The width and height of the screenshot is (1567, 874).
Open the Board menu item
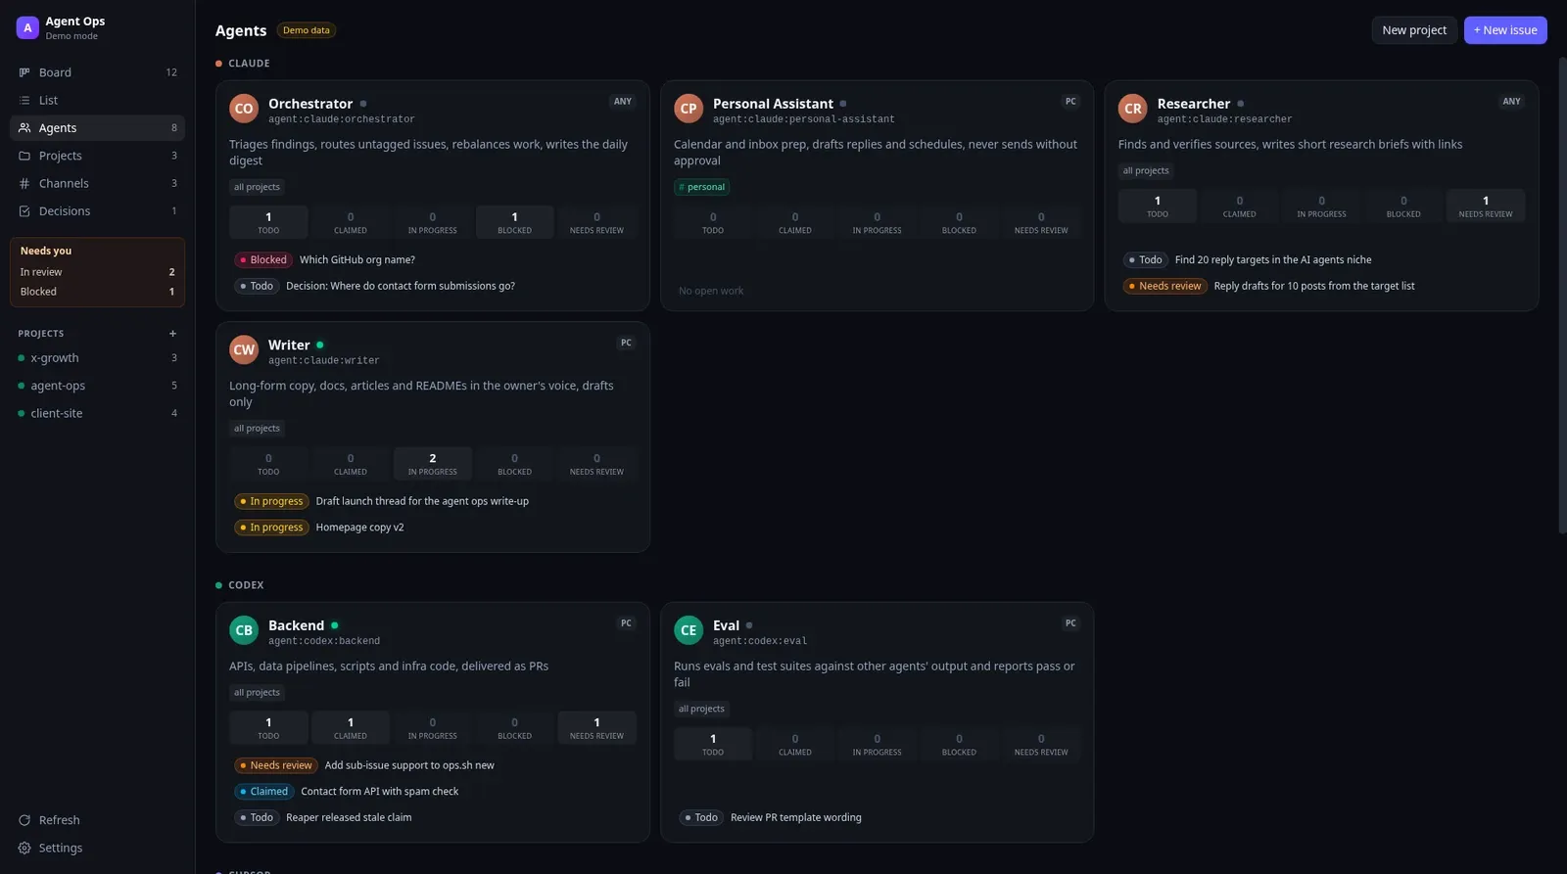[97, 72]
